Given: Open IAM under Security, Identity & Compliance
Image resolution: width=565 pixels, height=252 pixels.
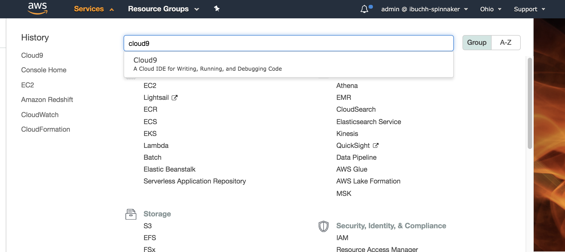Looking at the screenshot, I should coord(342,237).
